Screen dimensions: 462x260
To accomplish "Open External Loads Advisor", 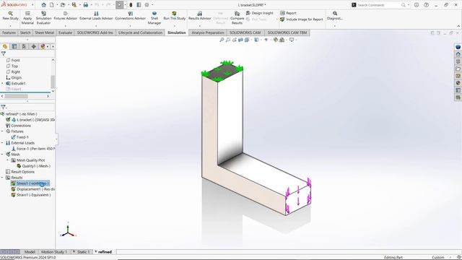I will pyautogui.click(x=96, y=16).
